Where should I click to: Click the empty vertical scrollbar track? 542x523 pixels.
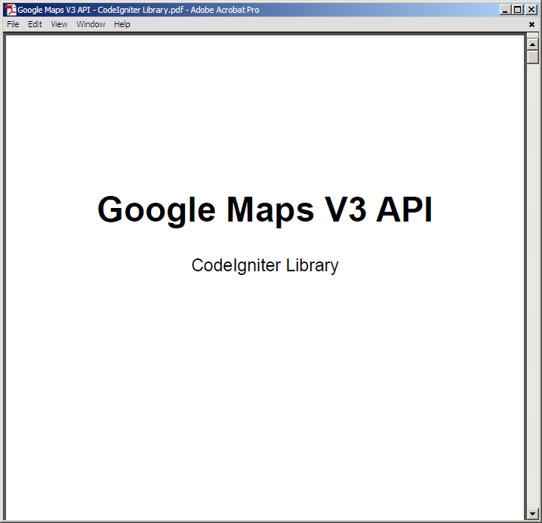click(x=533, y=286)
